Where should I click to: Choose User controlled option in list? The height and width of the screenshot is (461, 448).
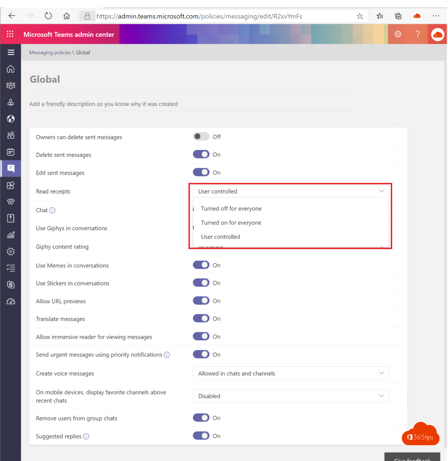291,237
